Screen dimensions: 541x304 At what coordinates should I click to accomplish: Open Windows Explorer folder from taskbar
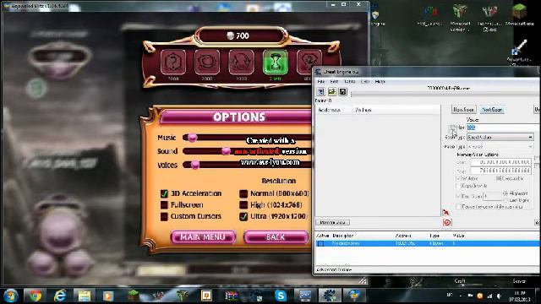click(x=85, y=296)
